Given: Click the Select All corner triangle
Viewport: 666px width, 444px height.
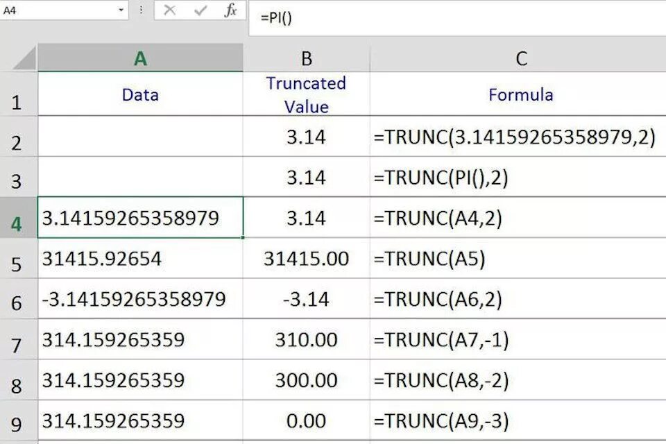Looking at the screenshot, I should [24, 58].
